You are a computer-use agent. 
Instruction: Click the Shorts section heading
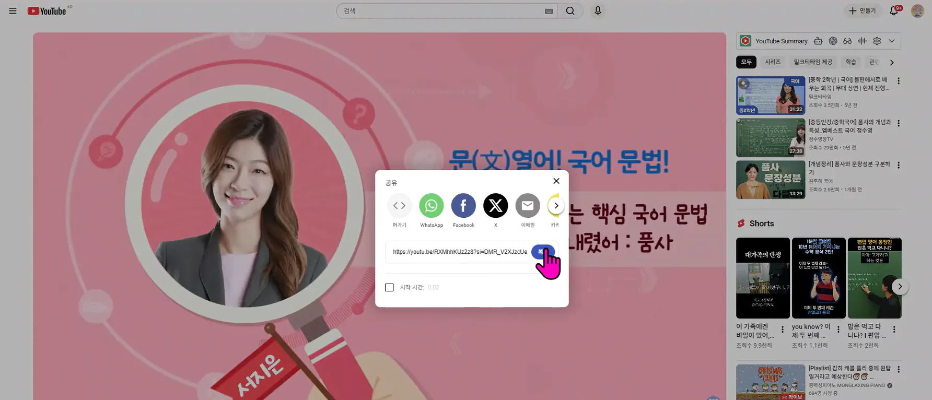[x=761, y=223]
